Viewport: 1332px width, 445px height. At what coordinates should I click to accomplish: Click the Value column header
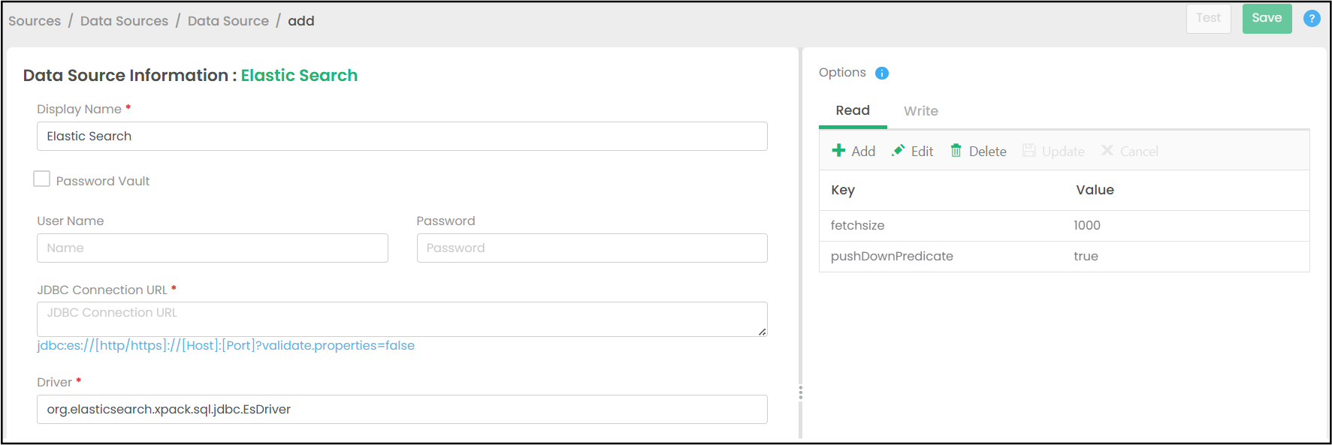coord(1095,190)
